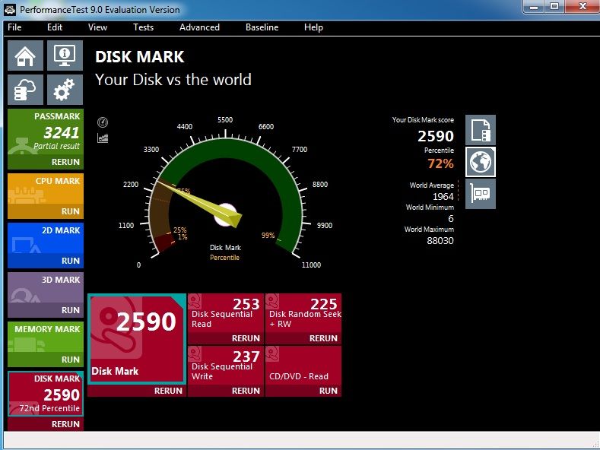The image size is (600, 450).
Task: Click the hardware card comparison icon
Action: pyautogui.click(x=481, y=194)
